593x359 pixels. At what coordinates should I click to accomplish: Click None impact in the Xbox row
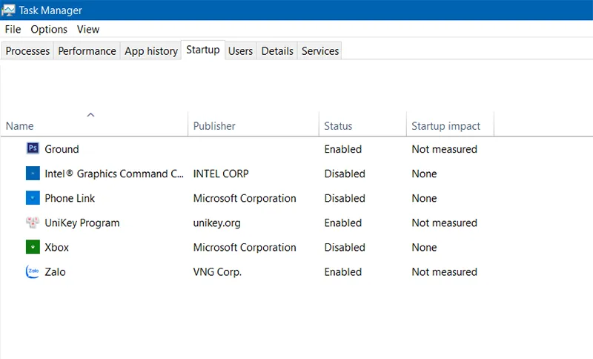(x=424, y=248)
